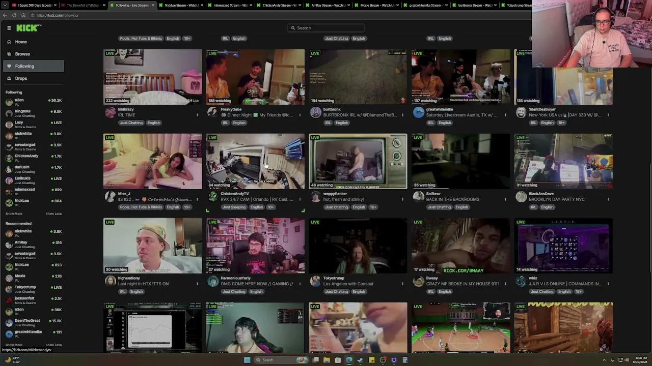Click Just Sleeping tag under ChickenAndyTV
This screenshot has height=366, width=652.
(234, 207)
